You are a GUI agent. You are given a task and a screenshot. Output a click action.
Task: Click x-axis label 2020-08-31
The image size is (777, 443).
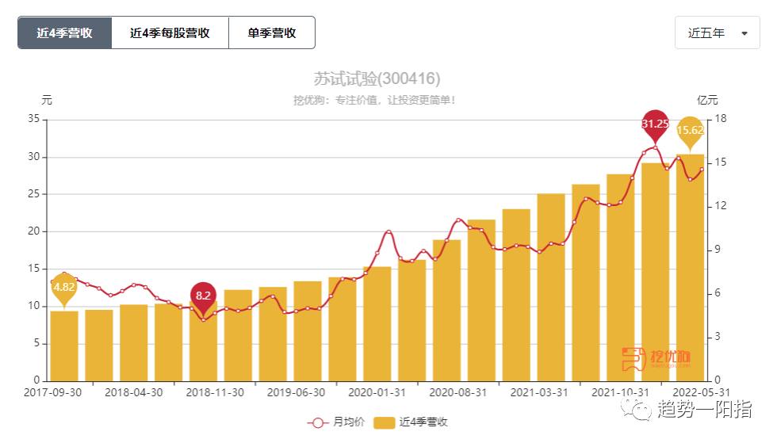point(458,392)
